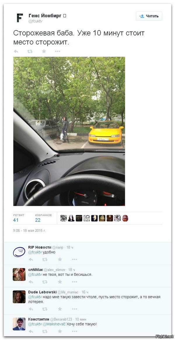This screenshot has width=175, height=340.
Task: Open more options on Dude Lebowski reply
Action: (74, 309)
